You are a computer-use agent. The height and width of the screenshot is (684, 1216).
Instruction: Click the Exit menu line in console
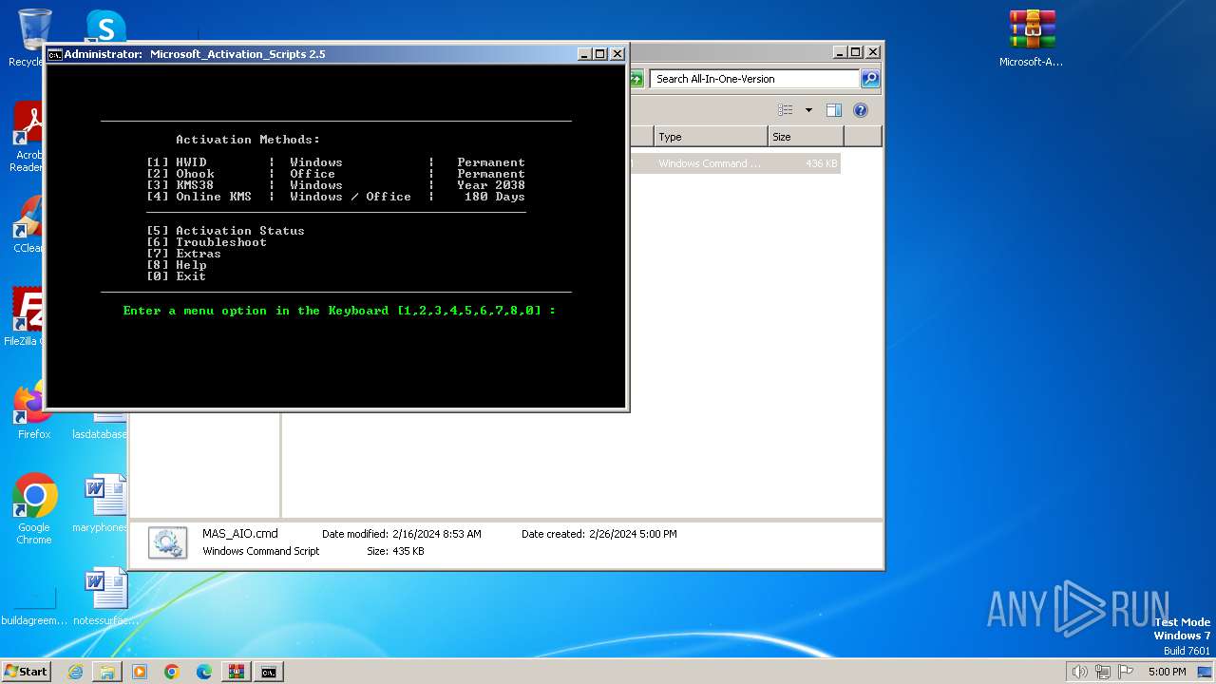click(176, 276)
